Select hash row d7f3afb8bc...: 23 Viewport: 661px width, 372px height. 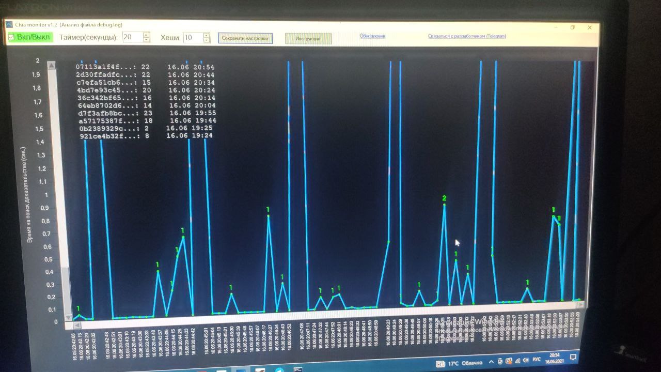[147, 113]
